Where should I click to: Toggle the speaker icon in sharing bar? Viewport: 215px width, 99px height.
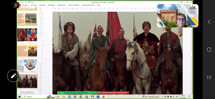coord(93,93)
